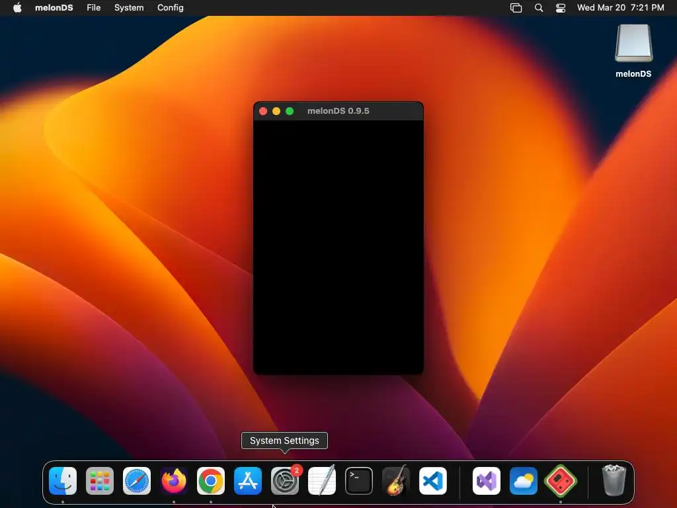Viewport: 677px width, 508px height.
Task: Minimize the melonDS 0.9.5 window
Action: click(276, 111)
